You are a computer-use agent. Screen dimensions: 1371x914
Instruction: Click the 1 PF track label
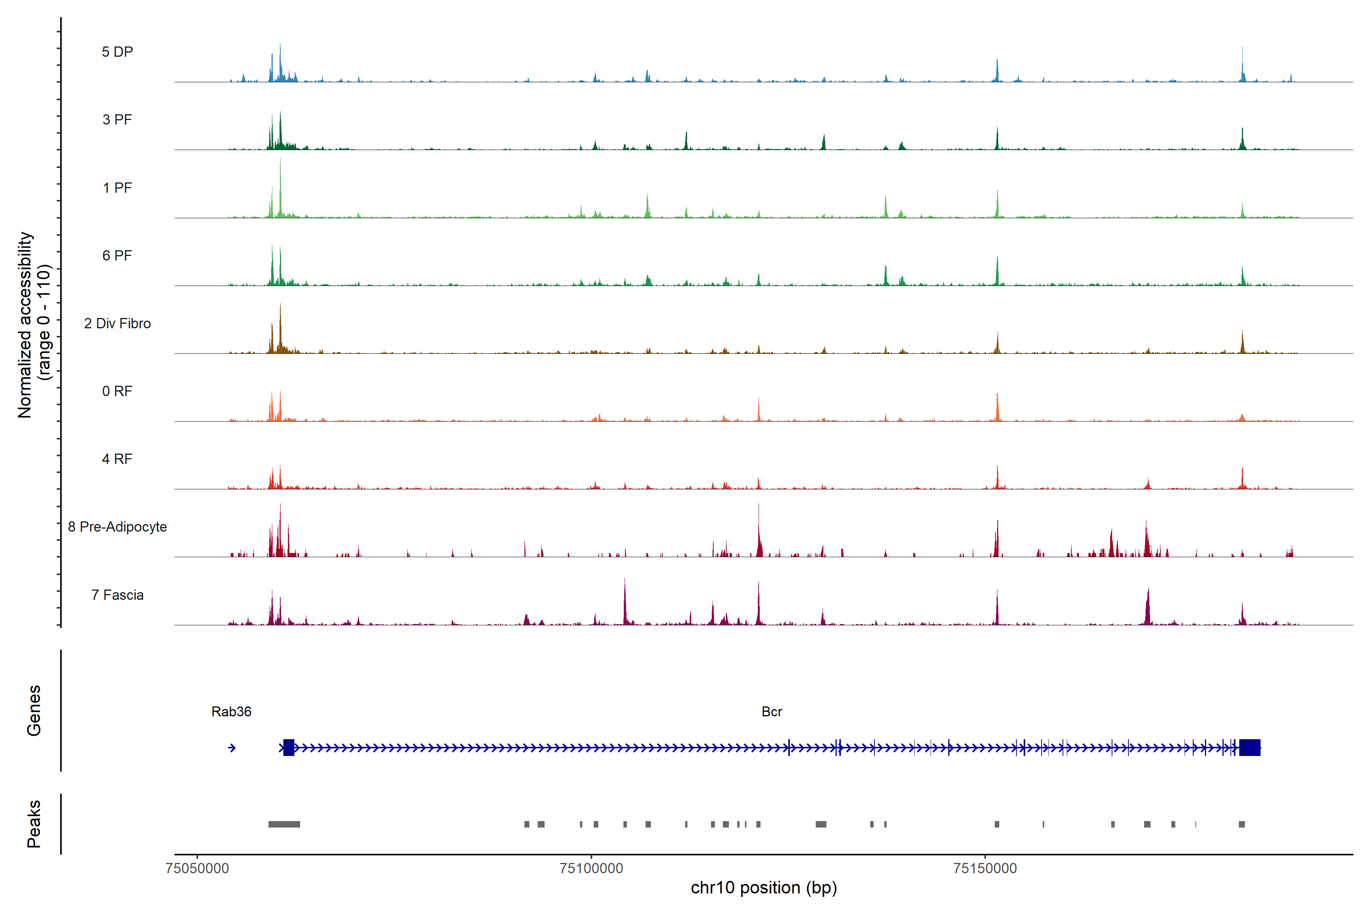point(117,188)
